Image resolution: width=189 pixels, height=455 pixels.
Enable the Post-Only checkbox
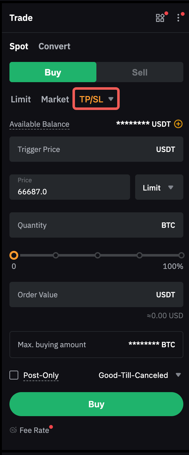(x=14, y=375)
